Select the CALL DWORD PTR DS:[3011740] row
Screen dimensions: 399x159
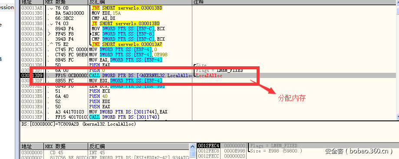pyautogui.click(x=124, y=117)
